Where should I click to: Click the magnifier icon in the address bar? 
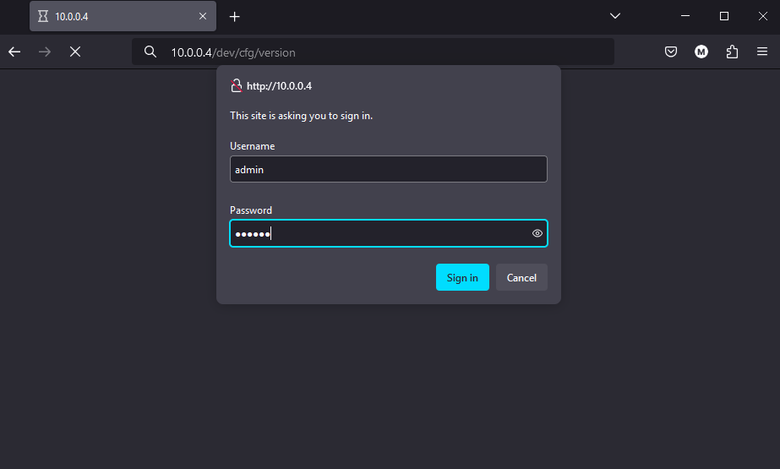pyautogui.click(x=150, y=52)
